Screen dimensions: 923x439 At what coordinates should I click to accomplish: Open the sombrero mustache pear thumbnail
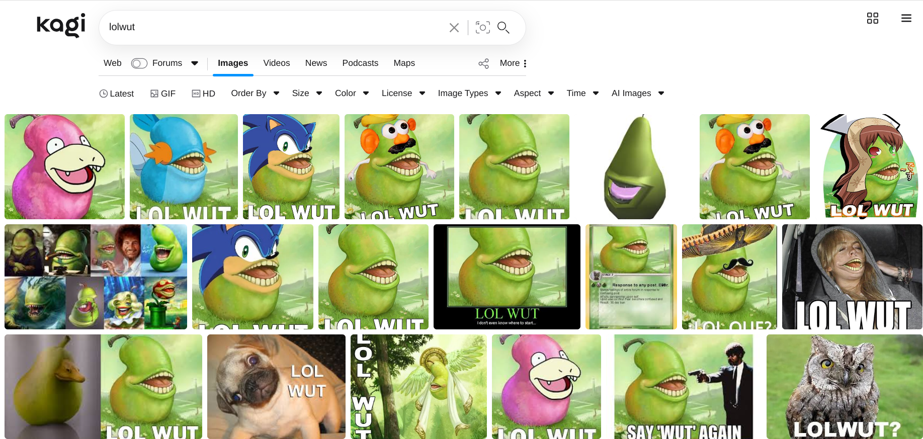[729, 277]
